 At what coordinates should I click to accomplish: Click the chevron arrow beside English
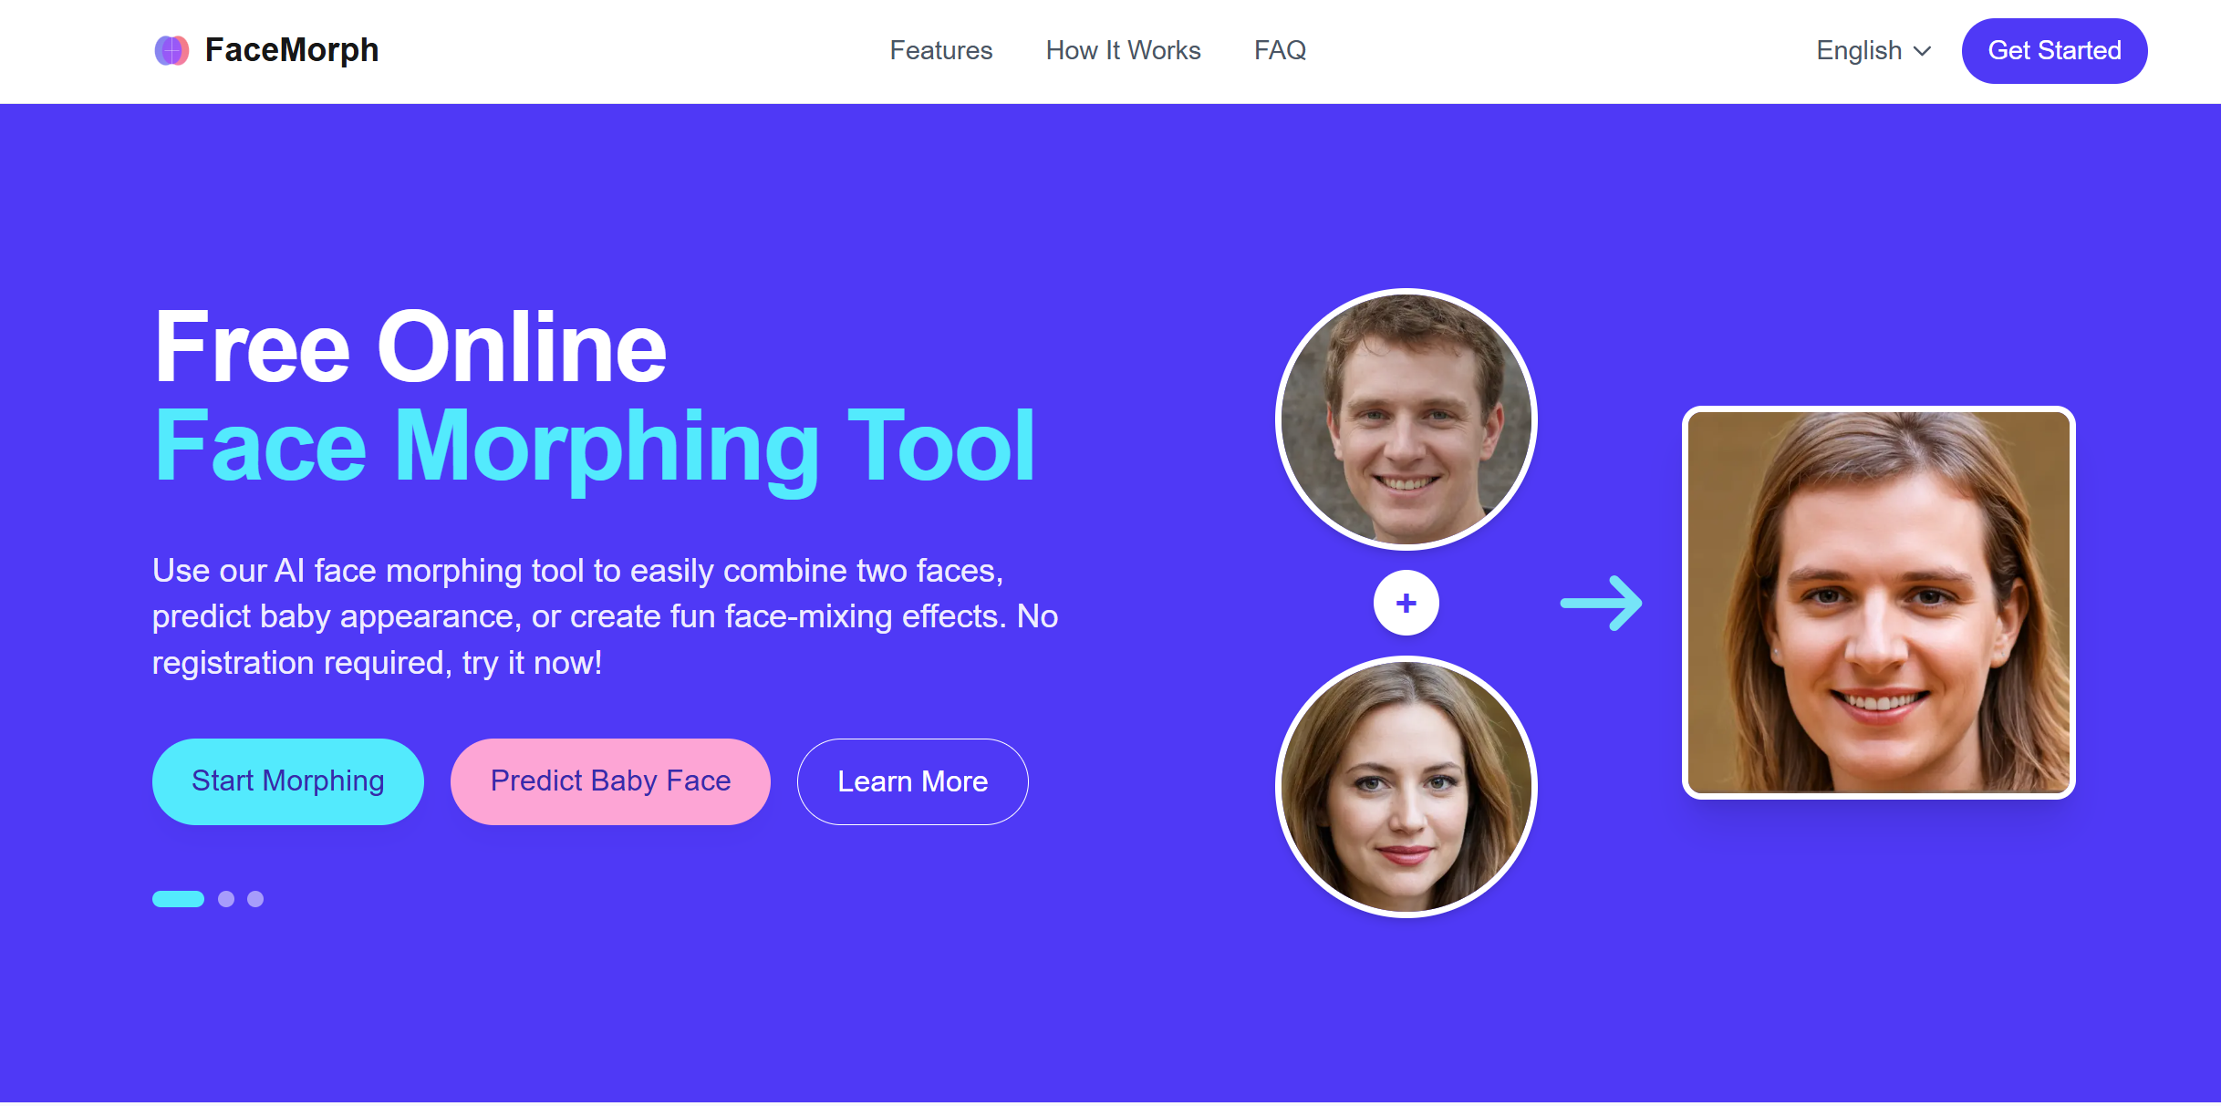tap(1923, 51)
